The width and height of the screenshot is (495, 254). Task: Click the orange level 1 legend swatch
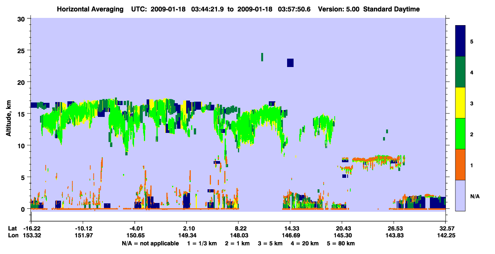460,164
